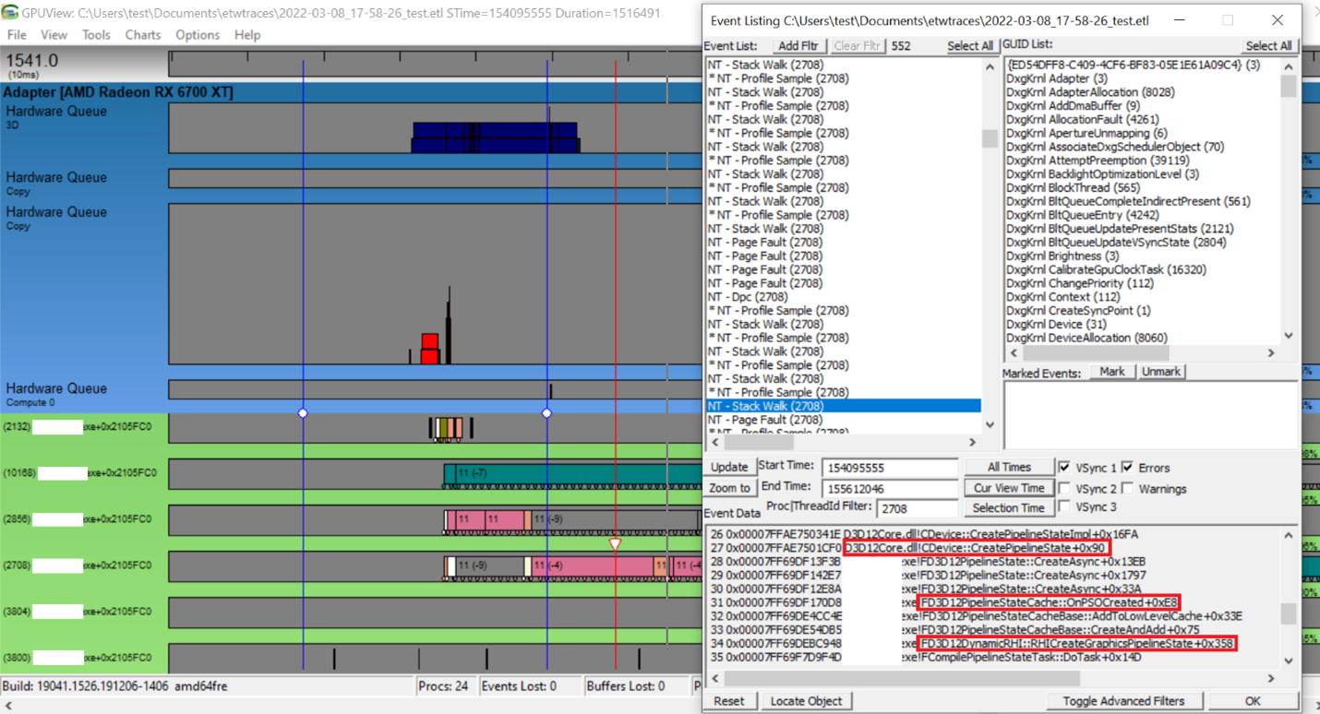Click the Selection Time button

[x=1008, y=507]
